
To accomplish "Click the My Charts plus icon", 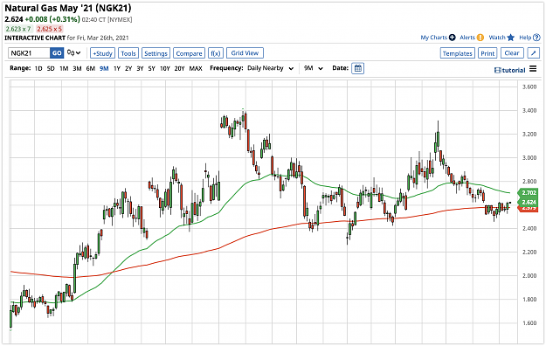I will (452, 38).
